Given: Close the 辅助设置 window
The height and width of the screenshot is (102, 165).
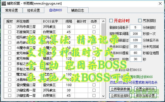Looking at the screenshot, I should point(160,3).
